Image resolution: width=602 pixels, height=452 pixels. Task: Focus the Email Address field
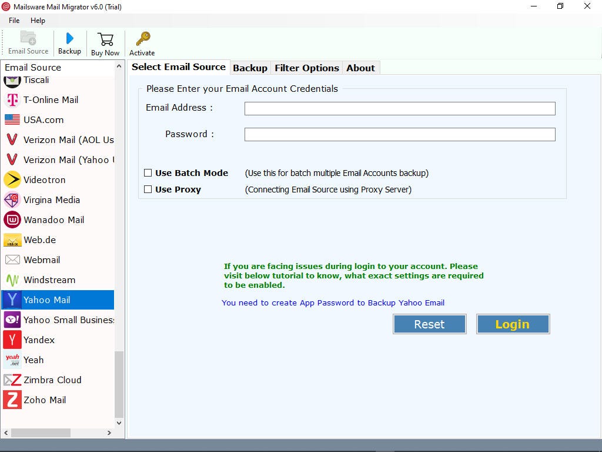[400, 108]
